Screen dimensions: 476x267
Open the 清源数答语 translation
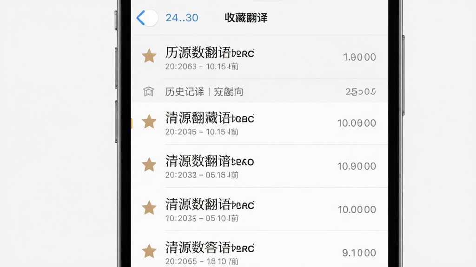[x=259, y=249]
